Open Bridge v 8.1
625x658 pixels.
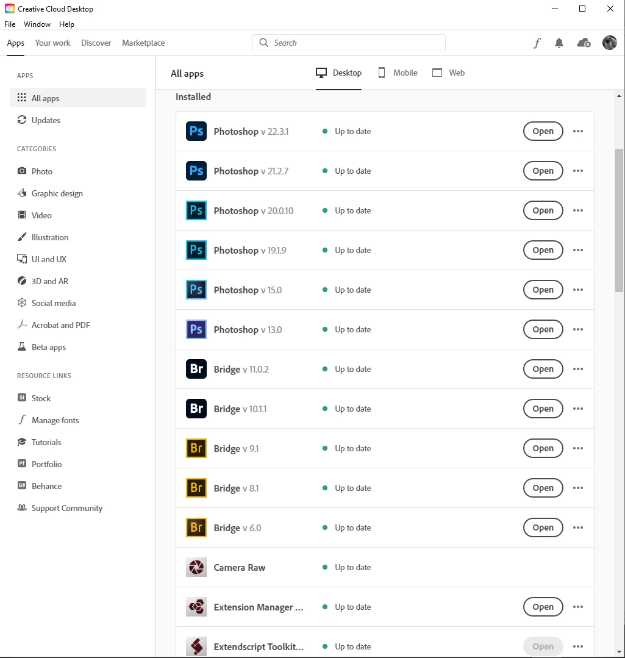click(x=543, y=488)
